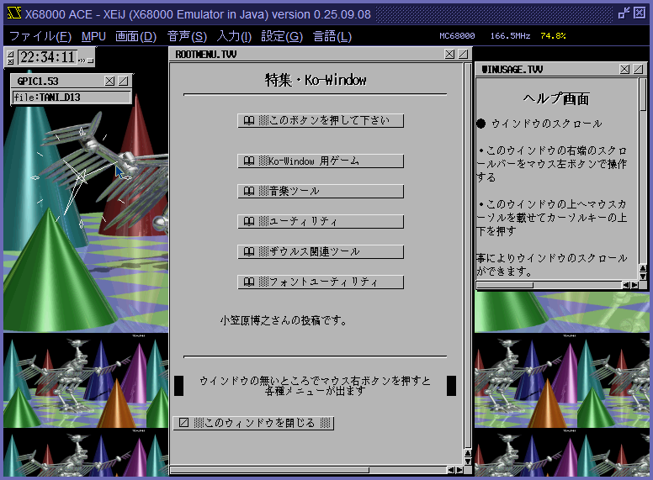
Task: Click the vertical scrollbar of ROOTMENU.TVV window
Action: [468, 256]
